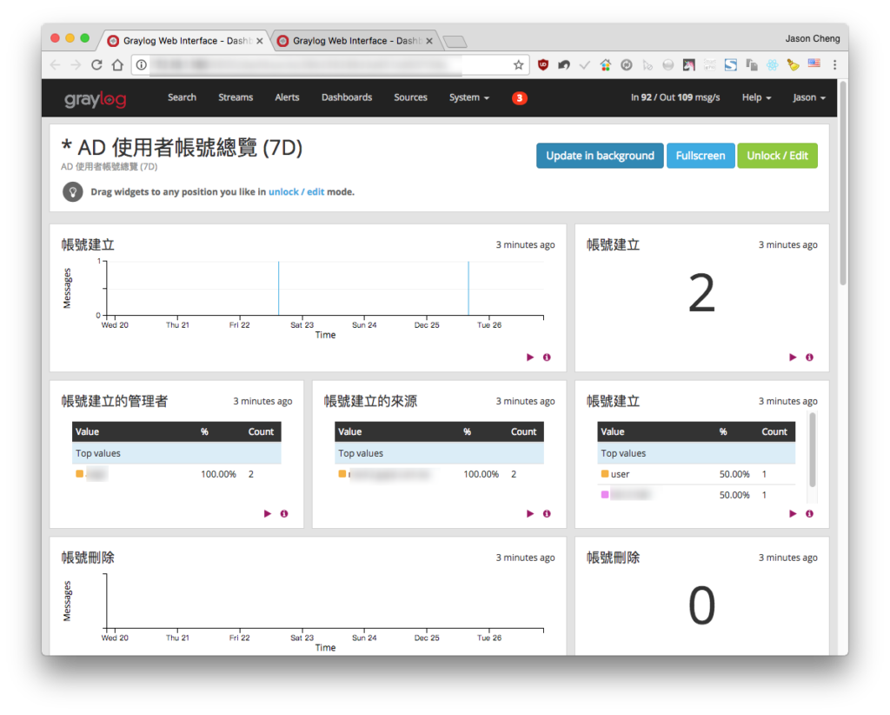Show info for 帳號建立 quick values widget

coord(809,513)
